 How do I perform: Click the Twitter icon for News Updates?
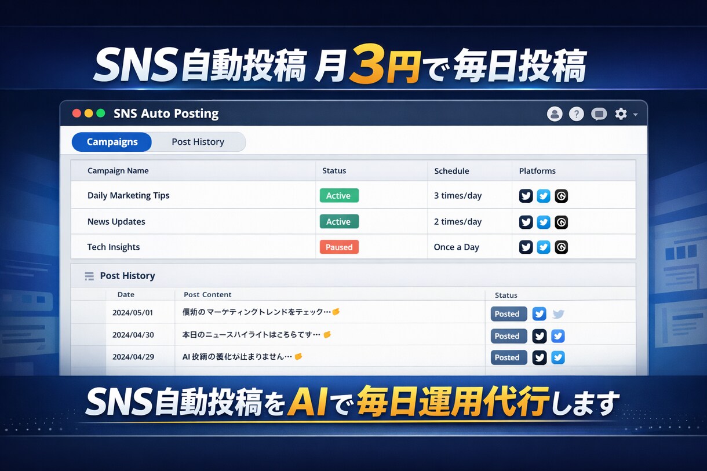(543, 222)
